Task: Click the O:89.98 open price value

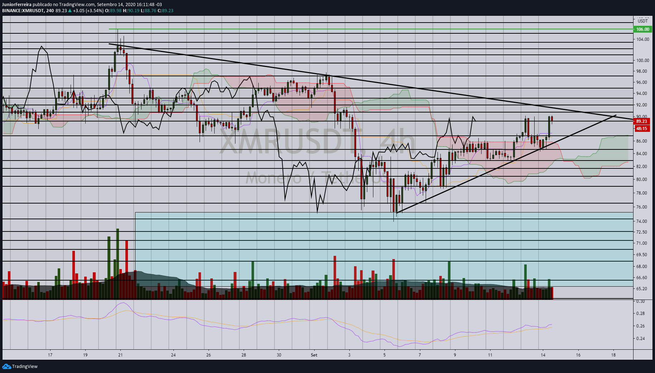Action: pyautogui.click(x=113, y=10)
